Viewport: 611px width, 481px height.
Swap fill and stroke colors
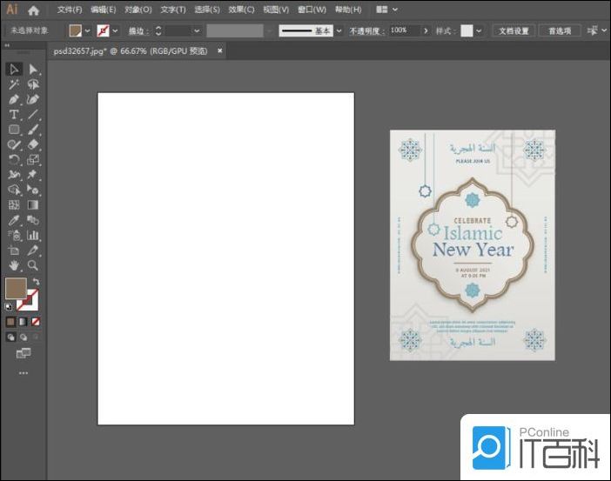click(36, 282)
